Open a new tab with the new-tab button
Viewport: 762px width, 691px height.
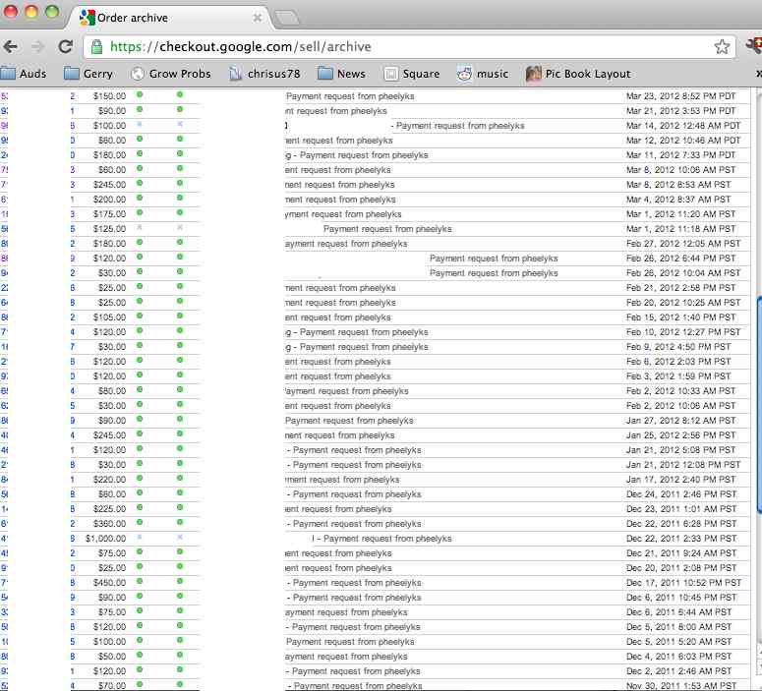click(x=286, y=18)
